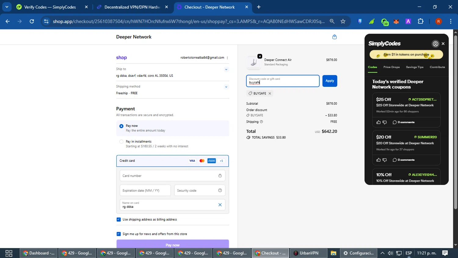Apply the discount code
Viewport: 458px width, 258px height.
pos(330,81)
